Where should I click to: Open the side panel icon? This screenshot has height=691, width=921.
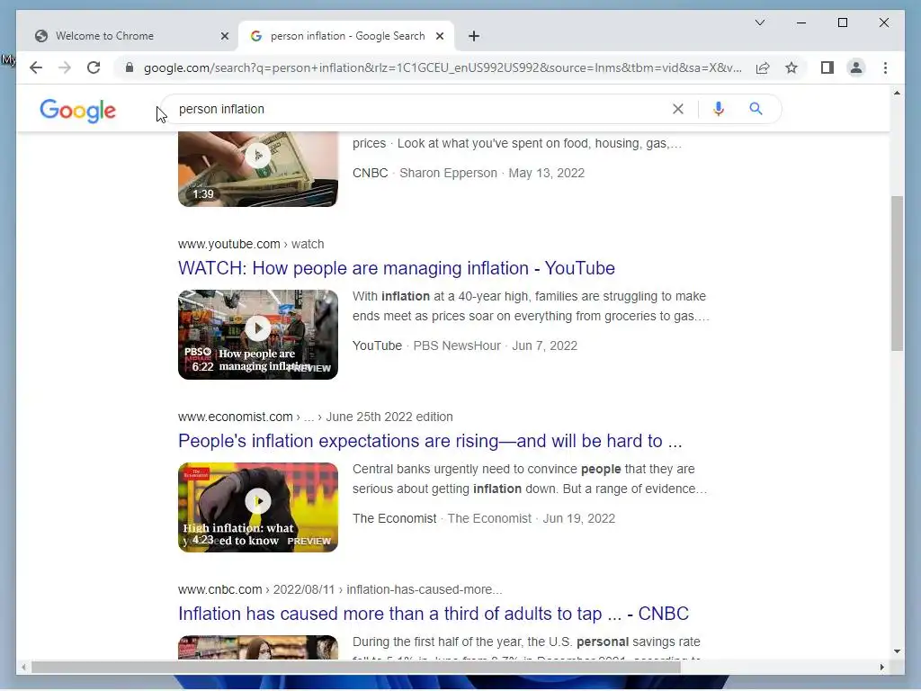click(827, 67)
